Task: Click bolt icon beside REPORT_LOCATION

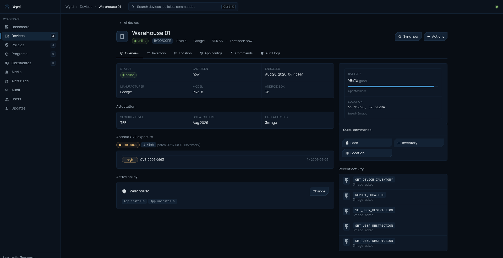Action: point(346,196)
